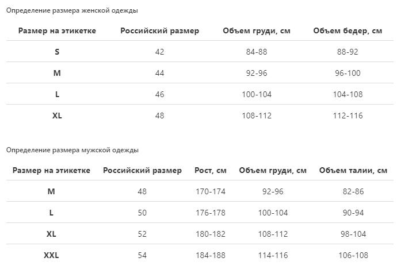Click Russian size 54 cell
Image resolution: width=397 pixels, height=277 pixels.
142,255
